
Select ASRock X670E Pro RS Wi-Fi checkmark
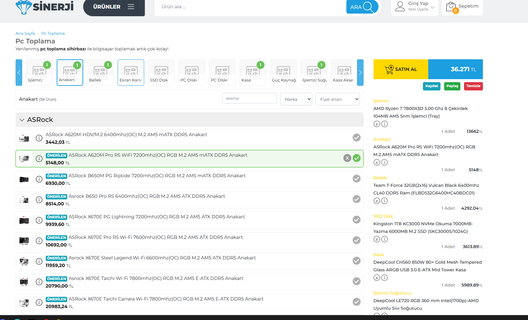pyautogui.click(x=357, y=240)
